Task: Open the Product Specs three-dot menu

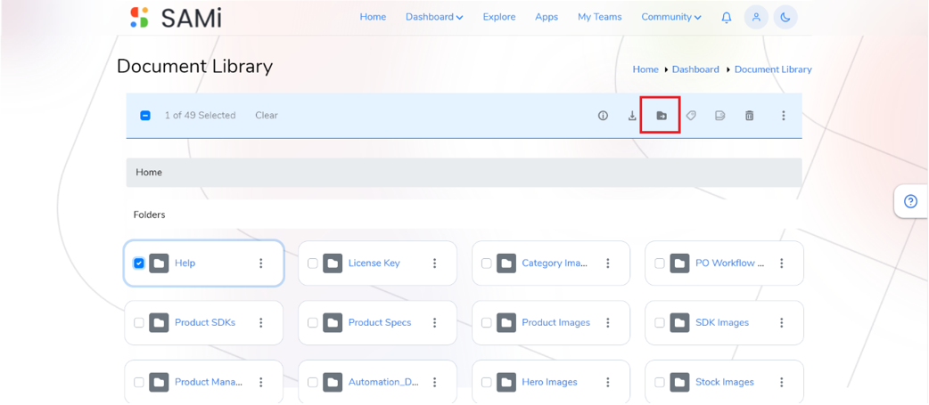Action: pyautogui.click(x=434, y=323)
